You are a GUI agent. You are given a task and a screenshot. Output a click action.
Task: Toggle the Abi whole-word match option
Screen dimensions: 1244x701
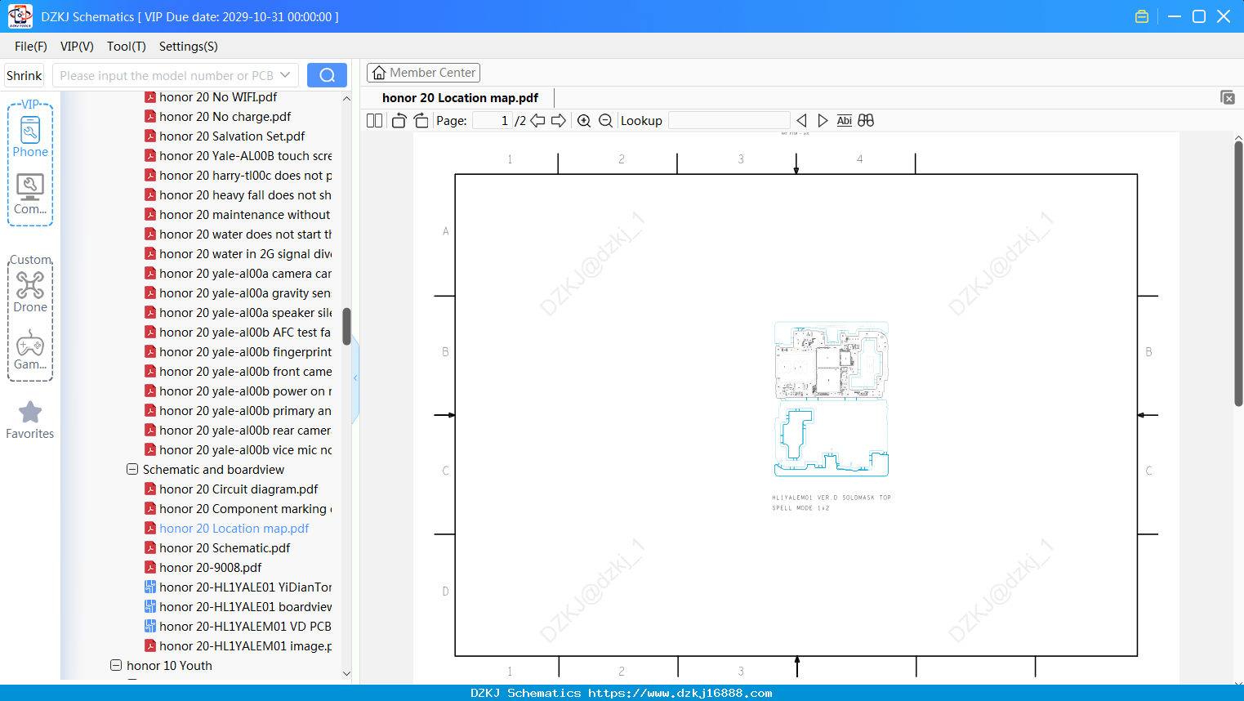(x=845, y=121)
